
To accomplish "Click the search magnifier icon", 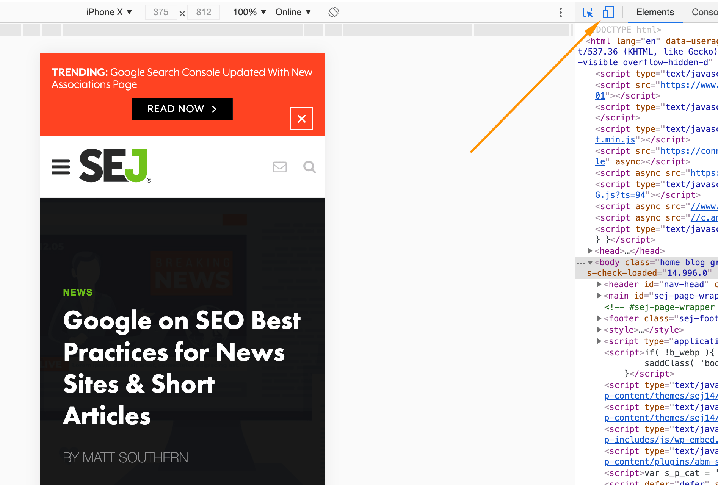I will 309,167.
